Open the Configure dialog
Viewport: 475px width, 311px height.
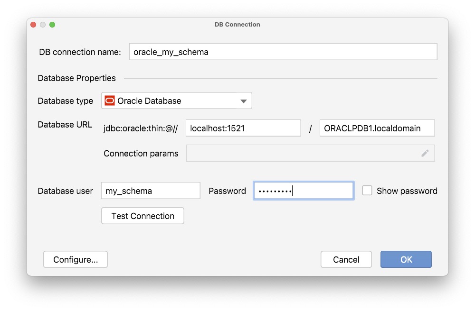[75, 259]
